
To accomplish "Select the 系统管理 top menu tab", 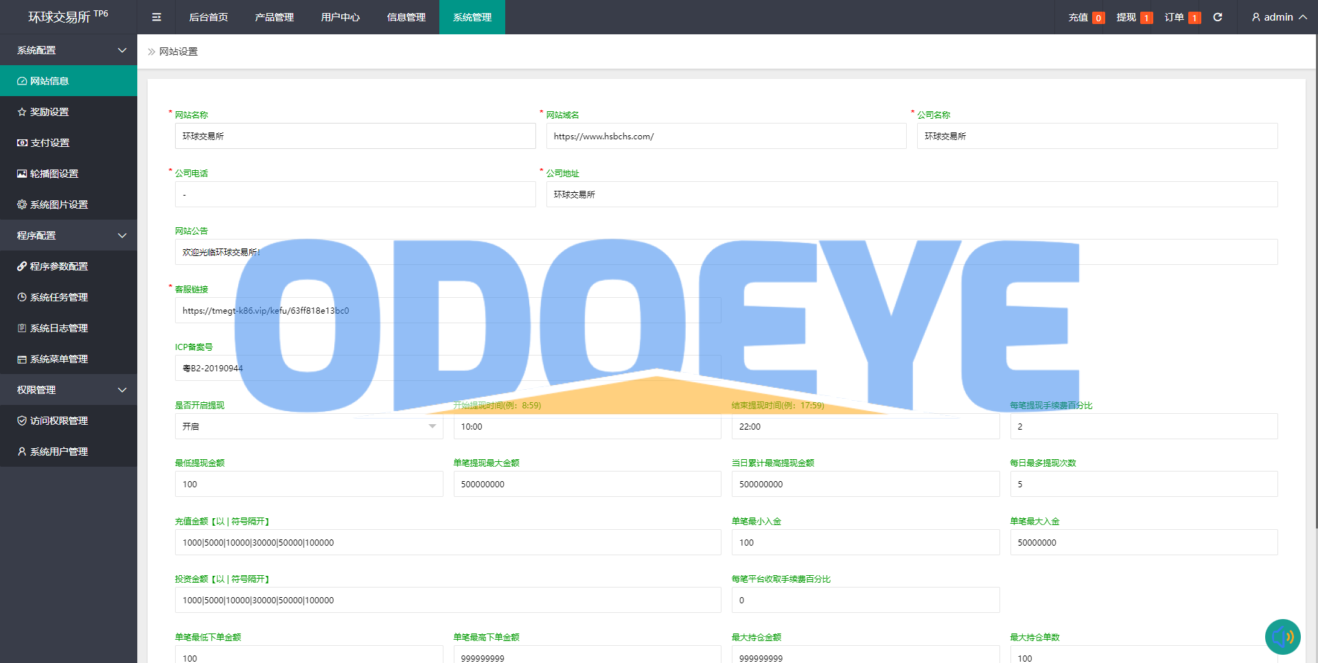I will coord(472,17).
